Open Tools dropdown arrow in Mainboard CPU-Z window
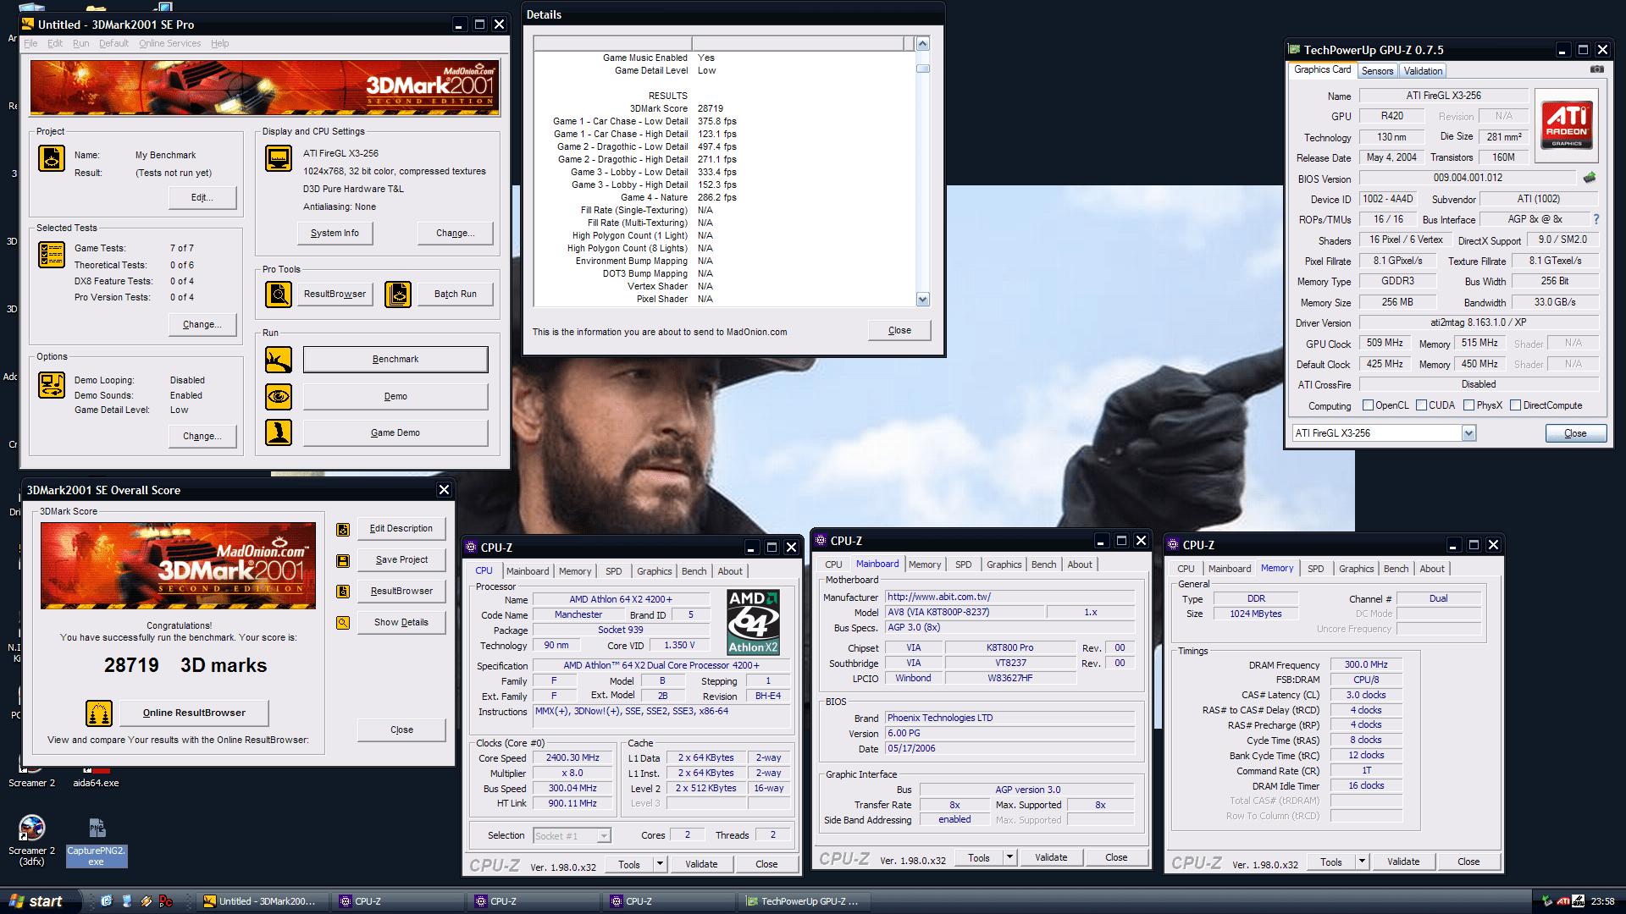Screen dimensions: 1626x914 [1009, 857]
